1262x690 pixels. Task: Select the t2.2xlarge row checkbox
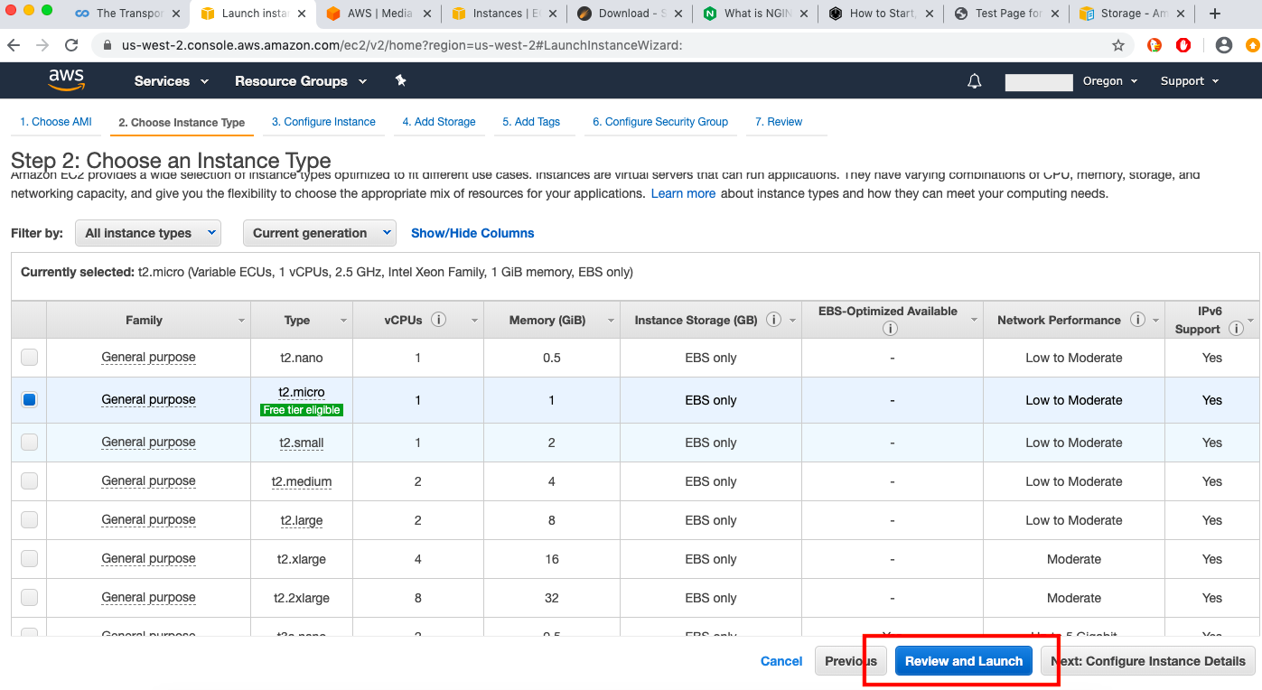tap(30, 597)
